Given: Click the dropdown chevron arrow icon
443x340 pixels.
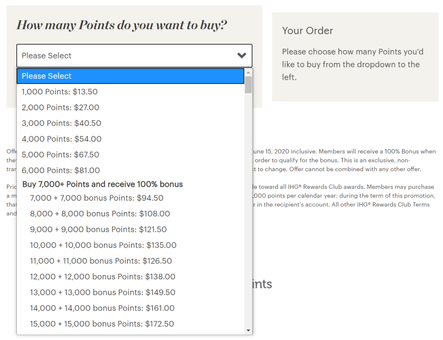Looking at the screenshot, I should [241, 55].
